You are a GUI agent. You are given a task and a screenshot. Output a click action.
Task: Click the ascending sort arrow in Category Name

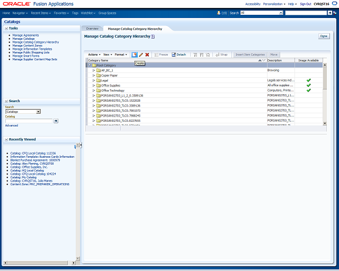[x=260, y=60]
